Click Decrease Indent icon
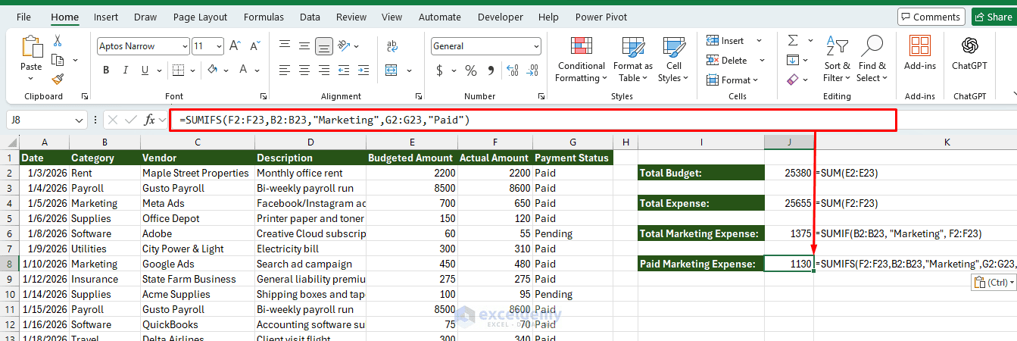The height and width of the screenshot is (341, 1017). [x=345, y=70]
